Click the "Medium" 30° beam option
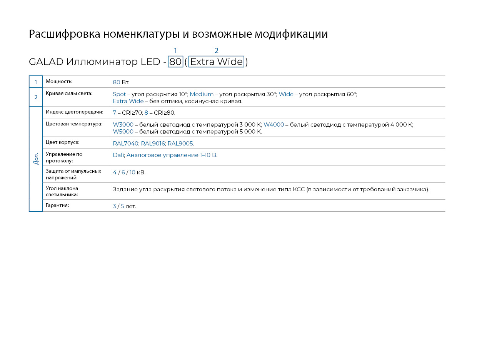 click(x=202, y=94)
